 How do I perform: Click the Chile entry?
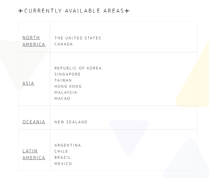click(61, 151)
